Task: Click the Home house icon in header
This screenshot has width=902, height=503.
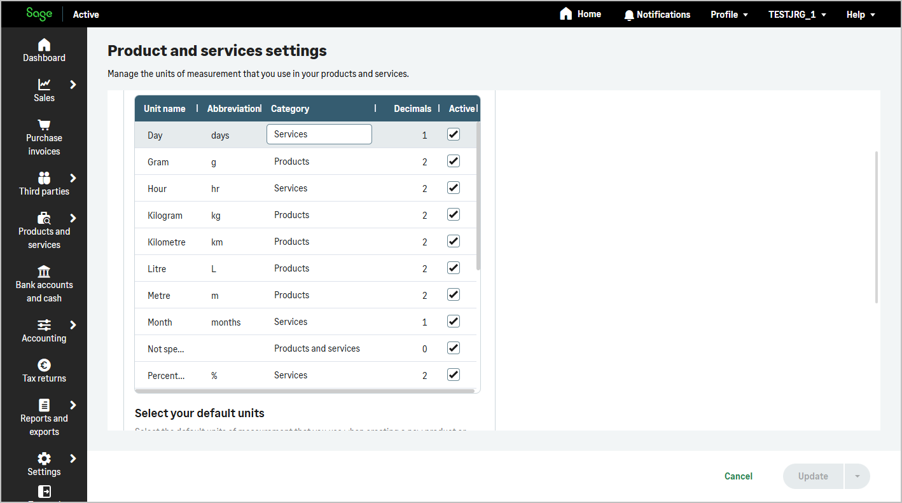Action: point(565,13)
